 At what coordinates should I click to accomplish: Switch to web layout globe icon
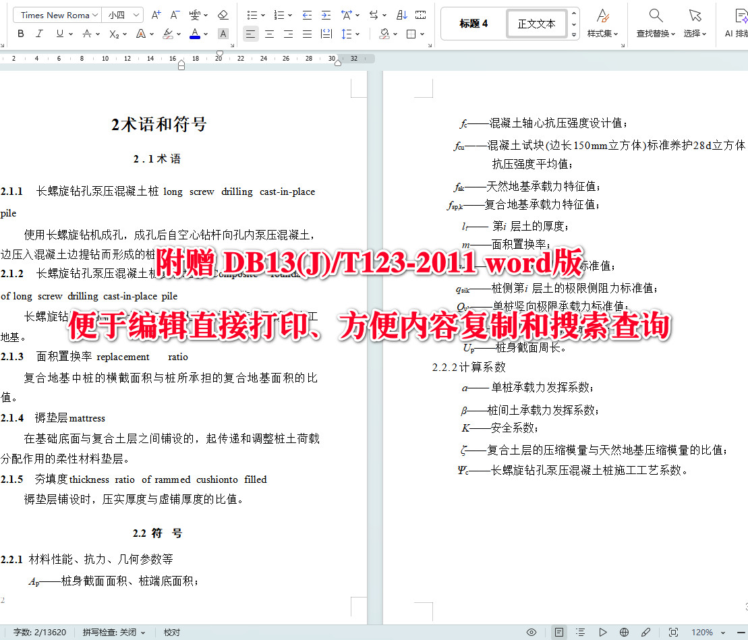click(x=624, y=633)
